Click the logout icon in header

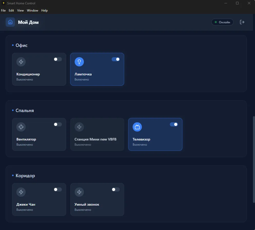[x=242, y=22]
